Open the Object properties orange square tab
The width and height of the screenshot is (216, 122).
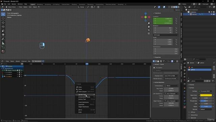tap(185, 88)
